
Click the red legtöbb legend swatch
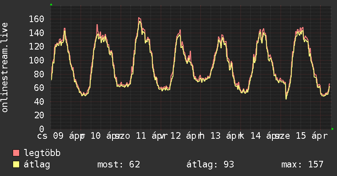[16, 153]
